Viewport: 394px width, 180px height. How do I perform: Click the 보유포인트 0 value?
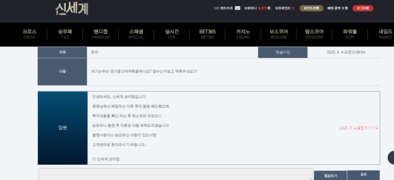[x=285, y=8]
